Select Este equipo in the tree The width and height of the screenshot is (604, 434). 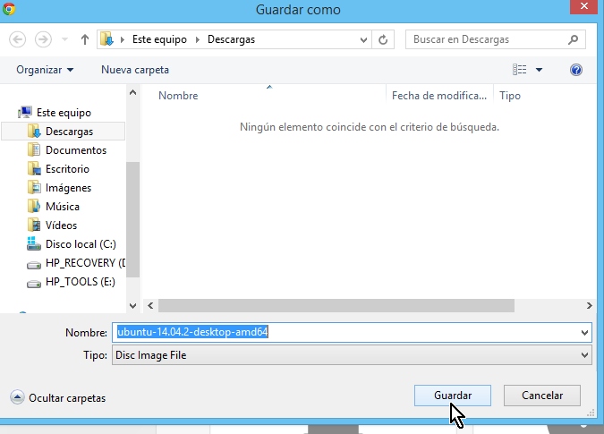(64, 113)
